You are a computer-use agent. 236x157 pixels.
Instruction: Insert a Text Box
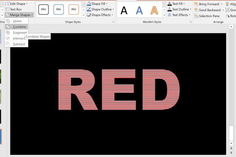click(15, 9)
